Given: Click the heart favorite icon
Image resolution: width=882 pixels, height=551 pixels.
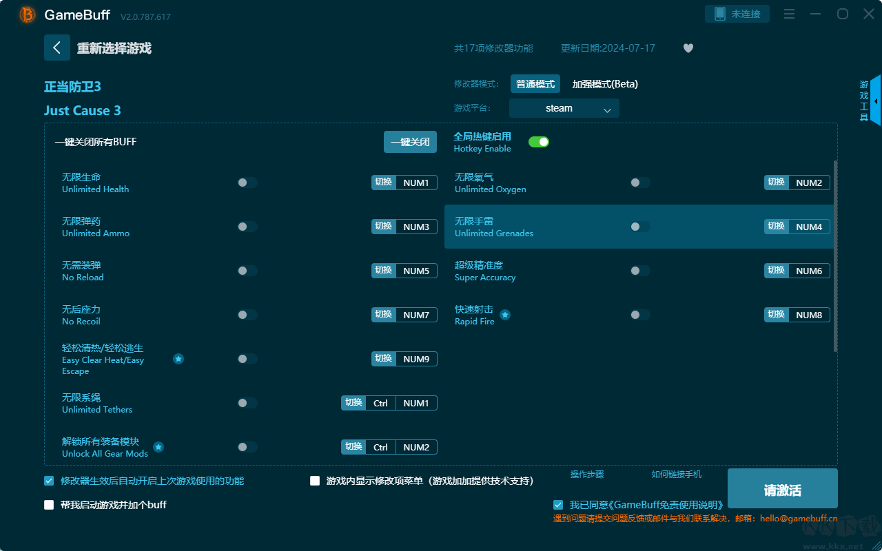Looking at the screenshot, I should 688,48.
